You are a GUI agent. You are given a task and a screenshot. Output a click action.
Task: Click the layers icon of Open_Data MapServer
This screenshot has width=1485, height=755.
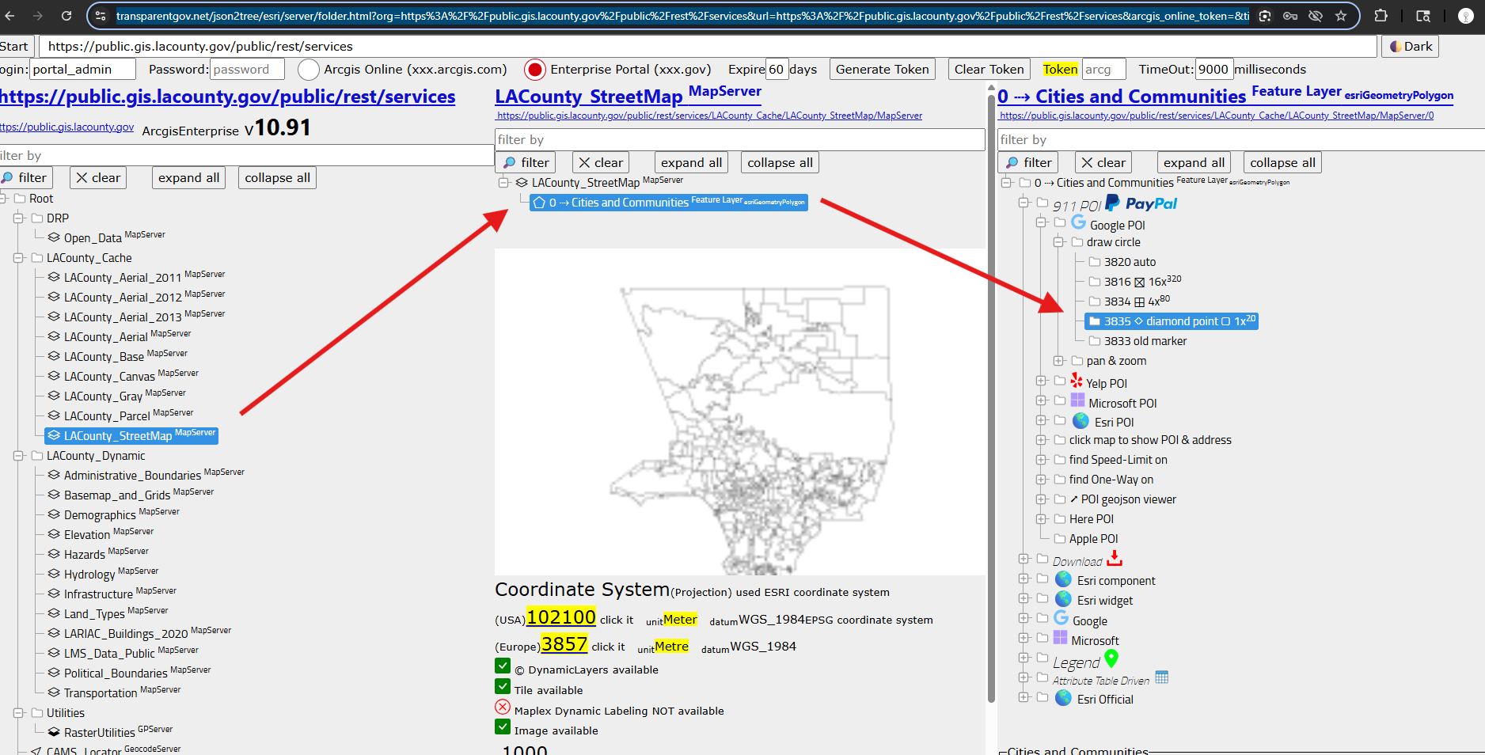coord(54,237)
